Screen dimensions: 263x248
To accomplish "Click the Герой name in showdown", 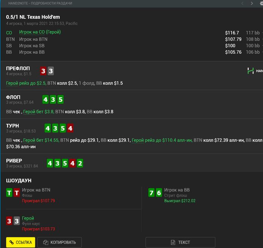I will [28, 218].
